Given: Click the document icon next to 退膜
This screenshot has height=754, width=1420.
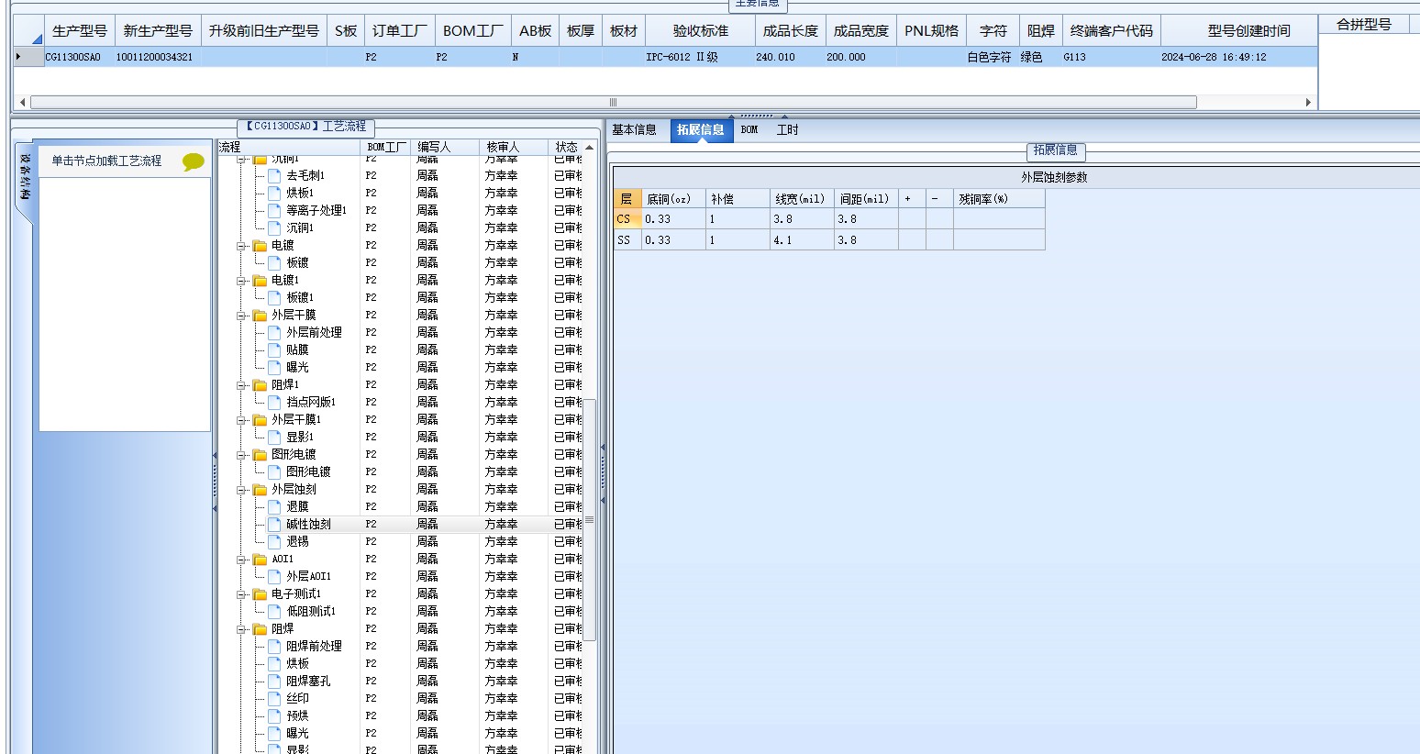Looking at the screenshot, I should 274,506.
